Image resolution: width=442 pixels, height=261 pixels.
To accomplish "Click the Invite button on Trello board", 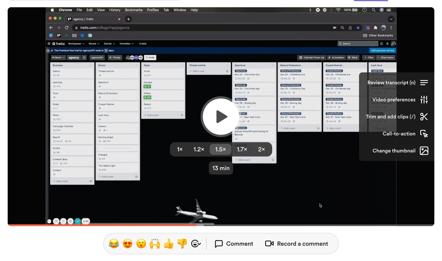I will (150, 57).
